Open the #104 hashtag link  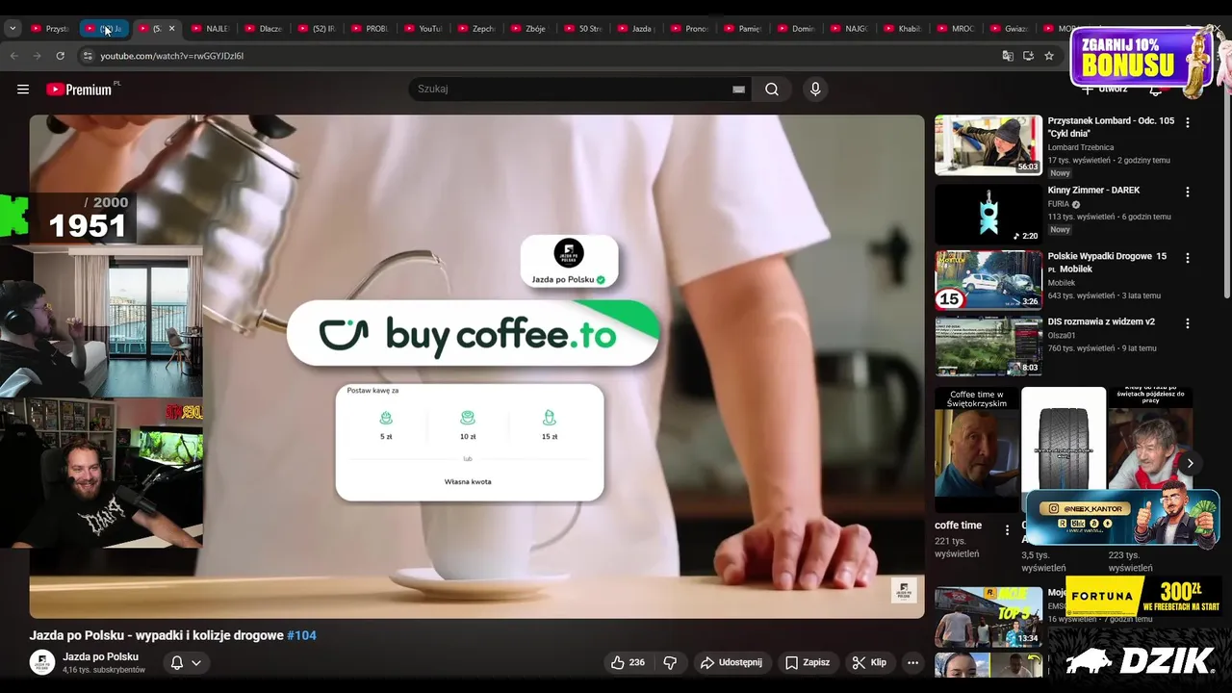301,635
